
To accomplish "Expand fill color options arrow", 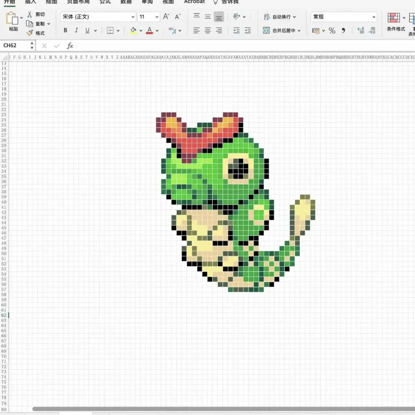I will (141, 31).
